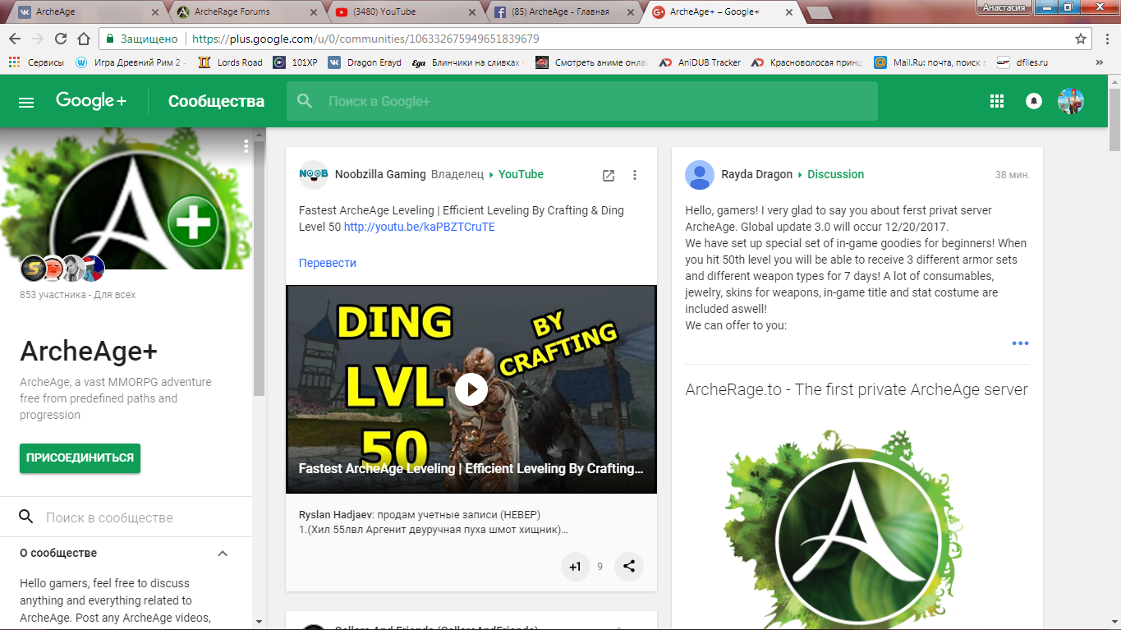Image resolution: width=1121 pixels, height=630 pixels.
Task: Open the AniDUB Tracker bookmark
Action: click(700, 62)
